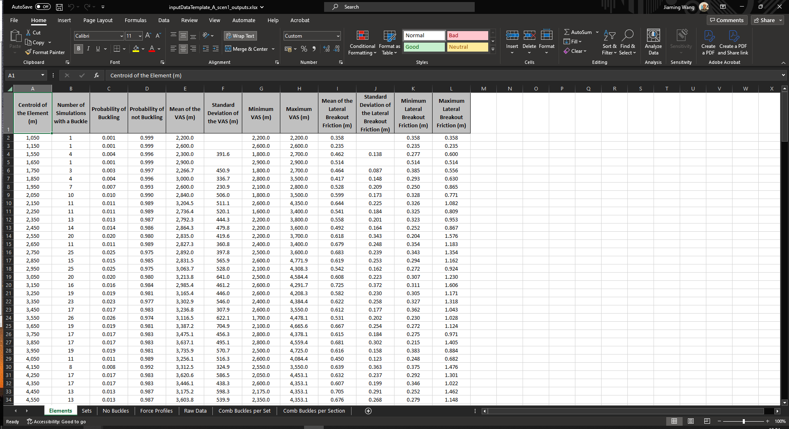
Task: Click the Save icon in title bar
Action: pyautogui.click(x=59, y=7)
